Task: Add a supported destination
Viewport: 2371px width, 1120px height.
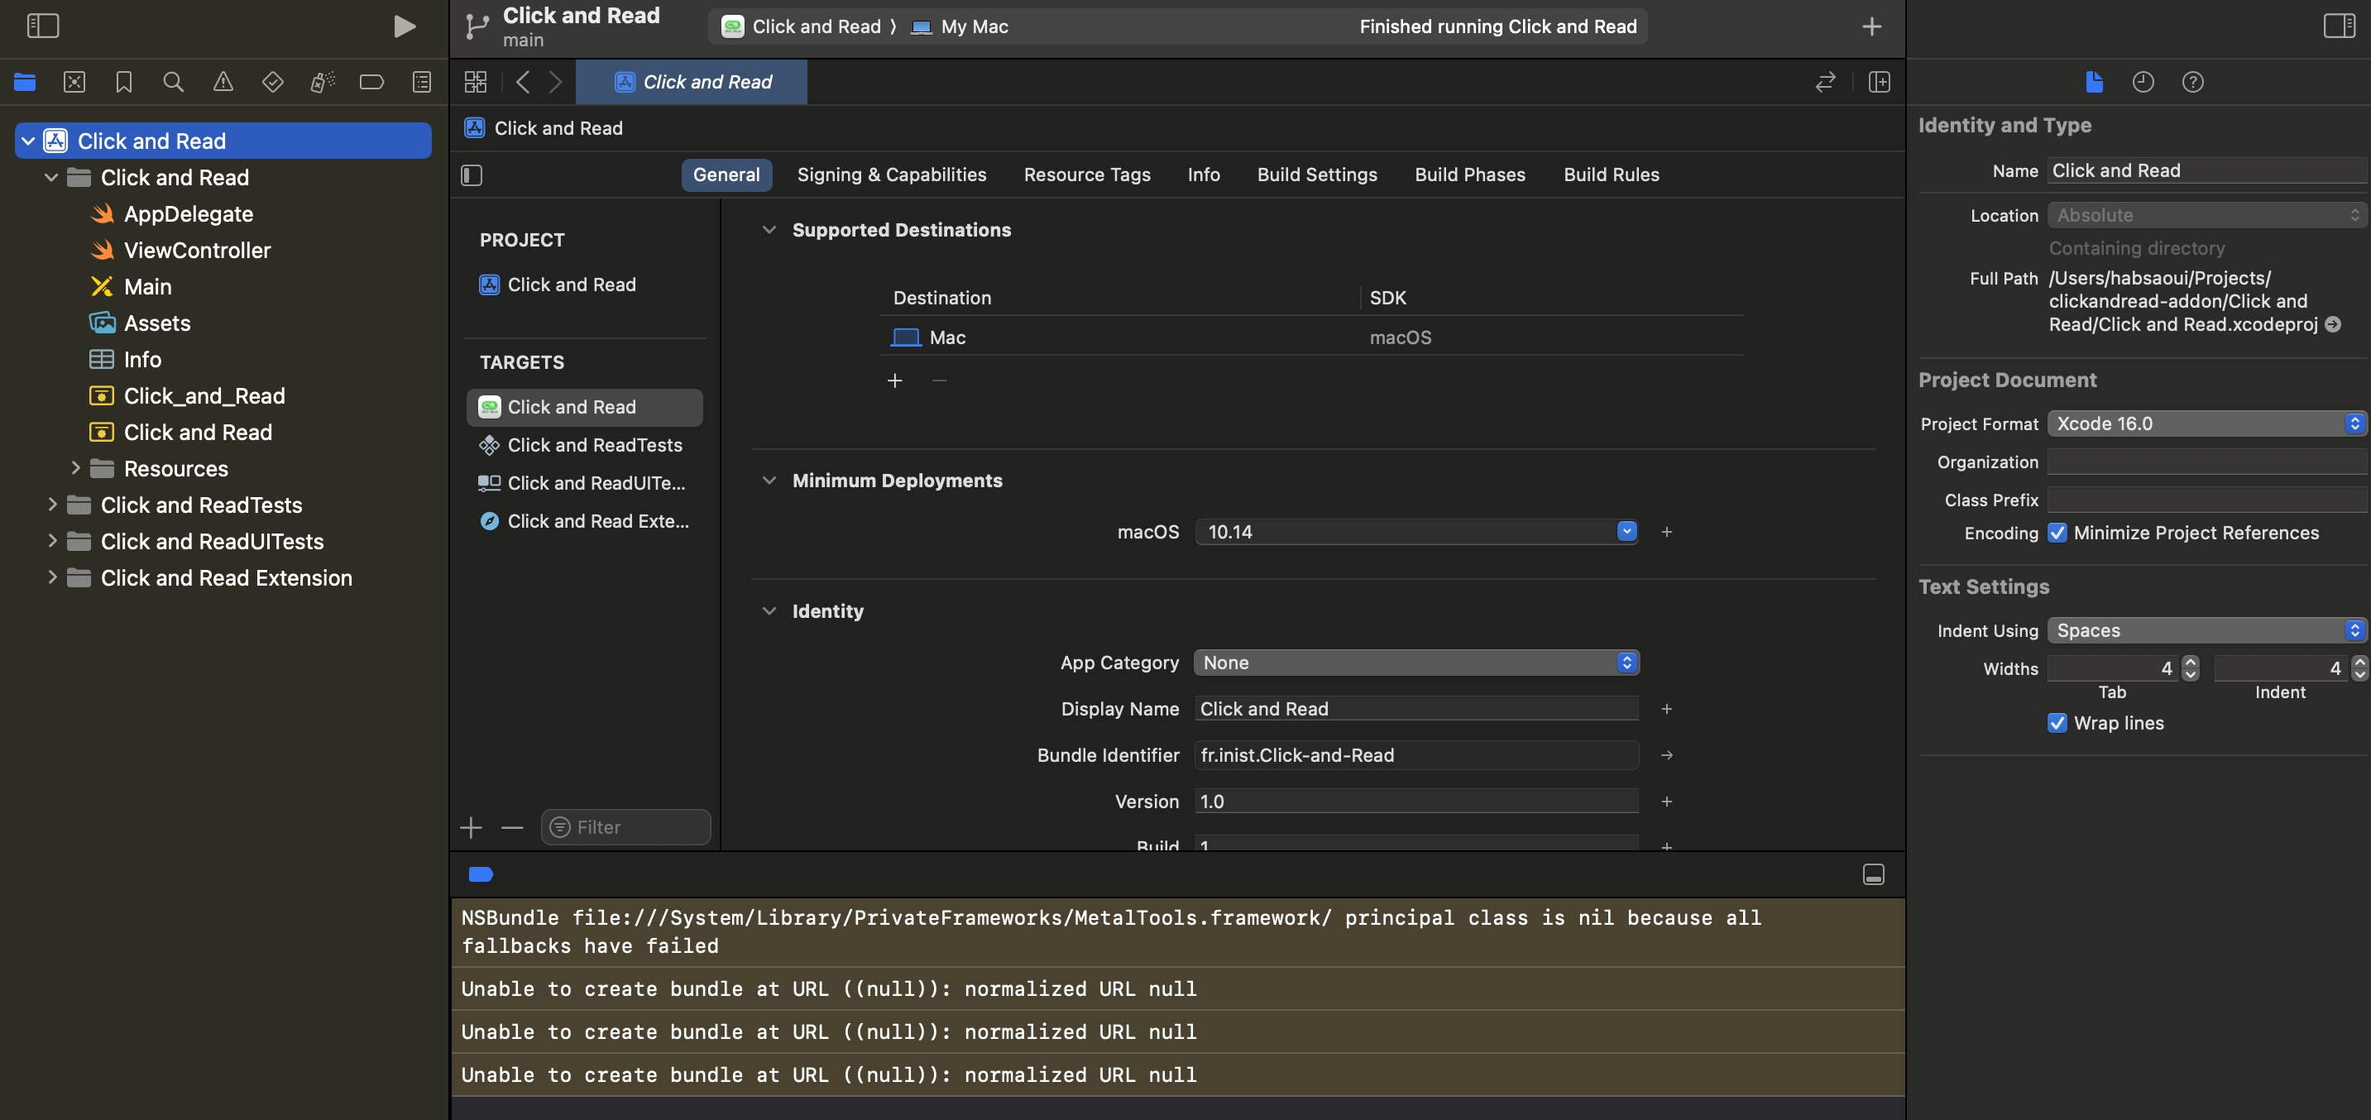Action: point(894,380)
